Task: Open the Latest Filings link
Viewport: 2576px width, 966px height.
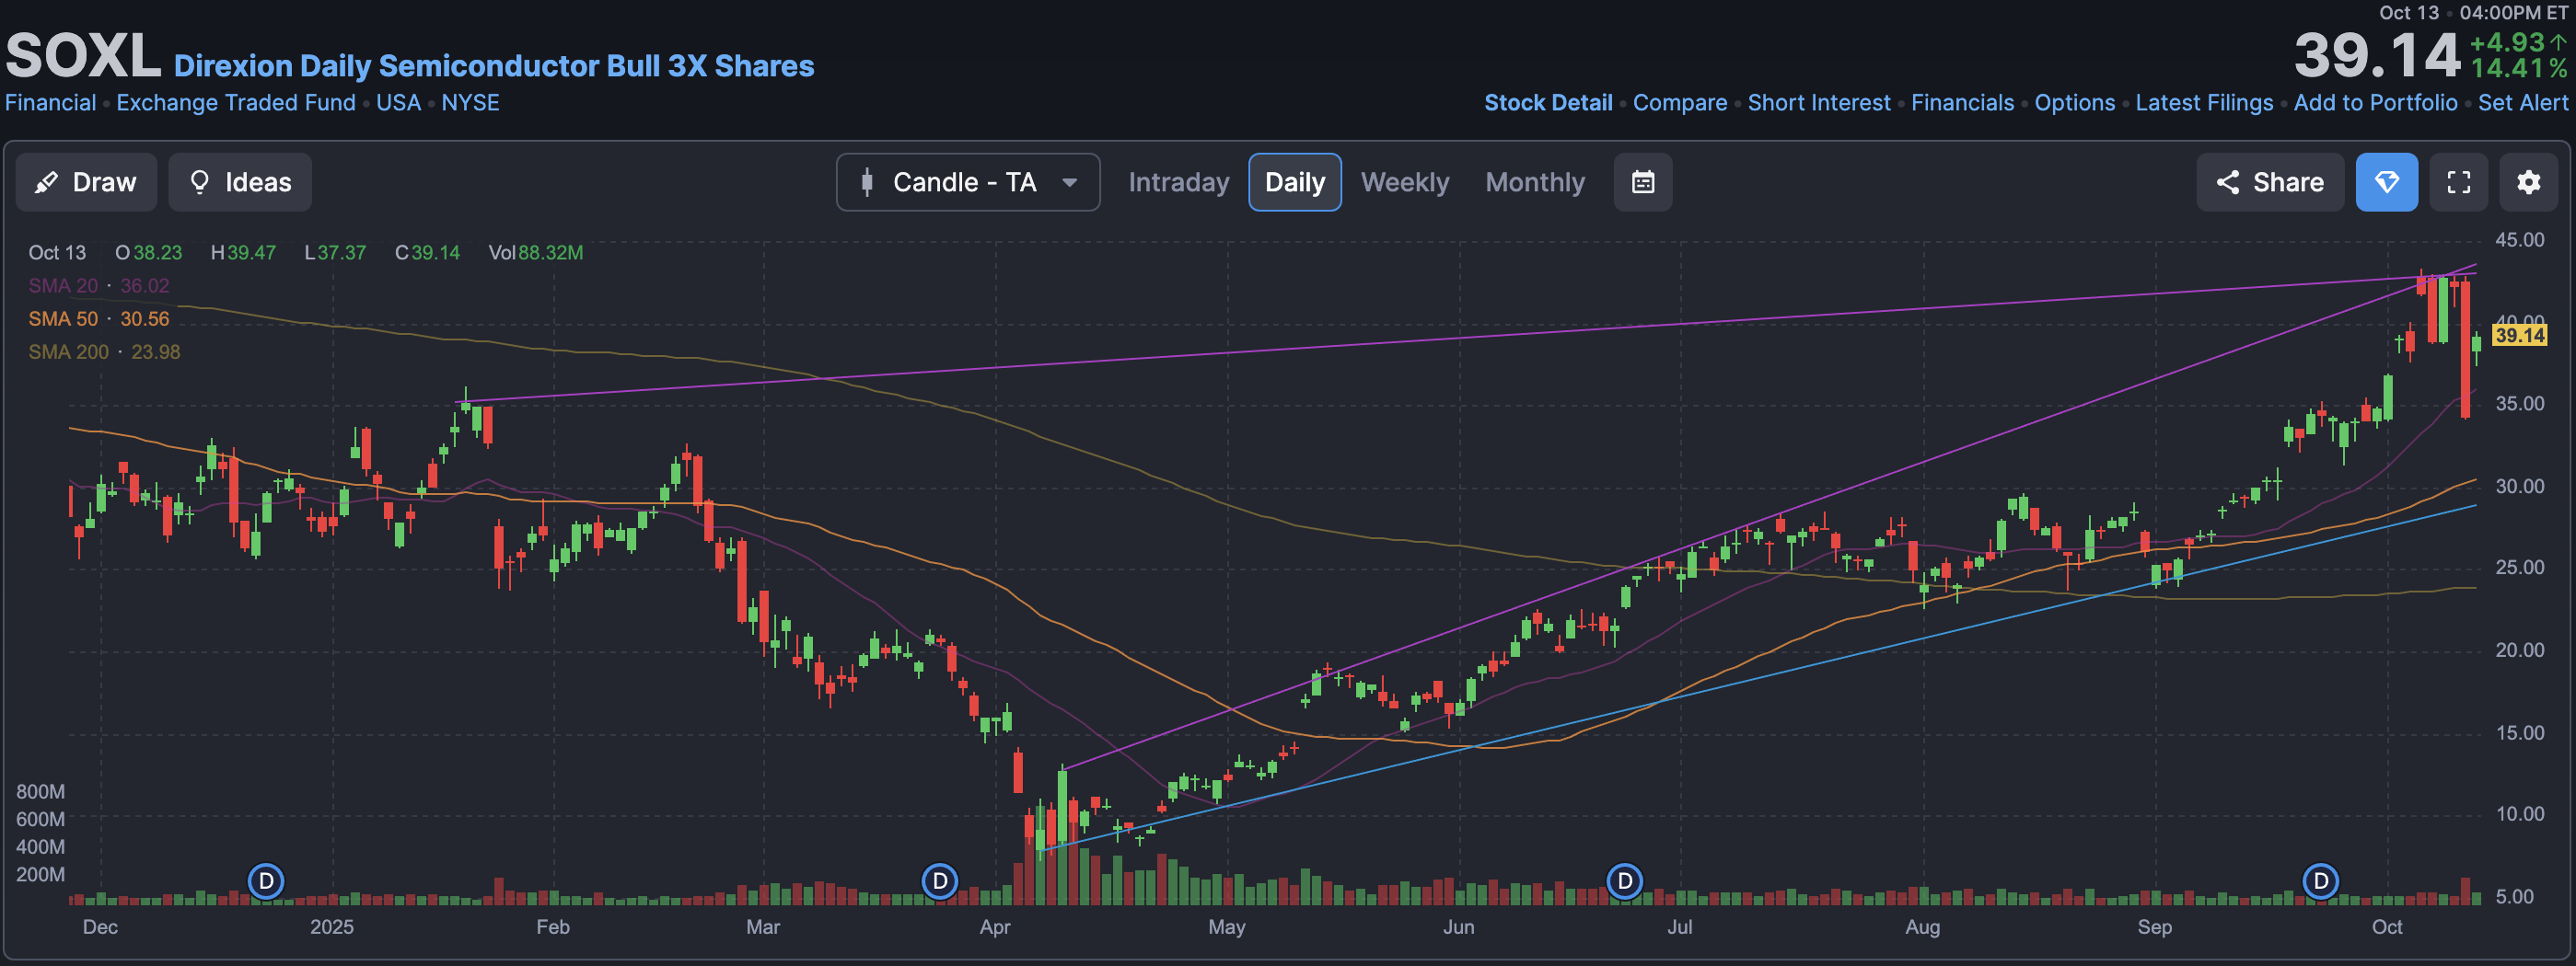Action: [2204, 103]
